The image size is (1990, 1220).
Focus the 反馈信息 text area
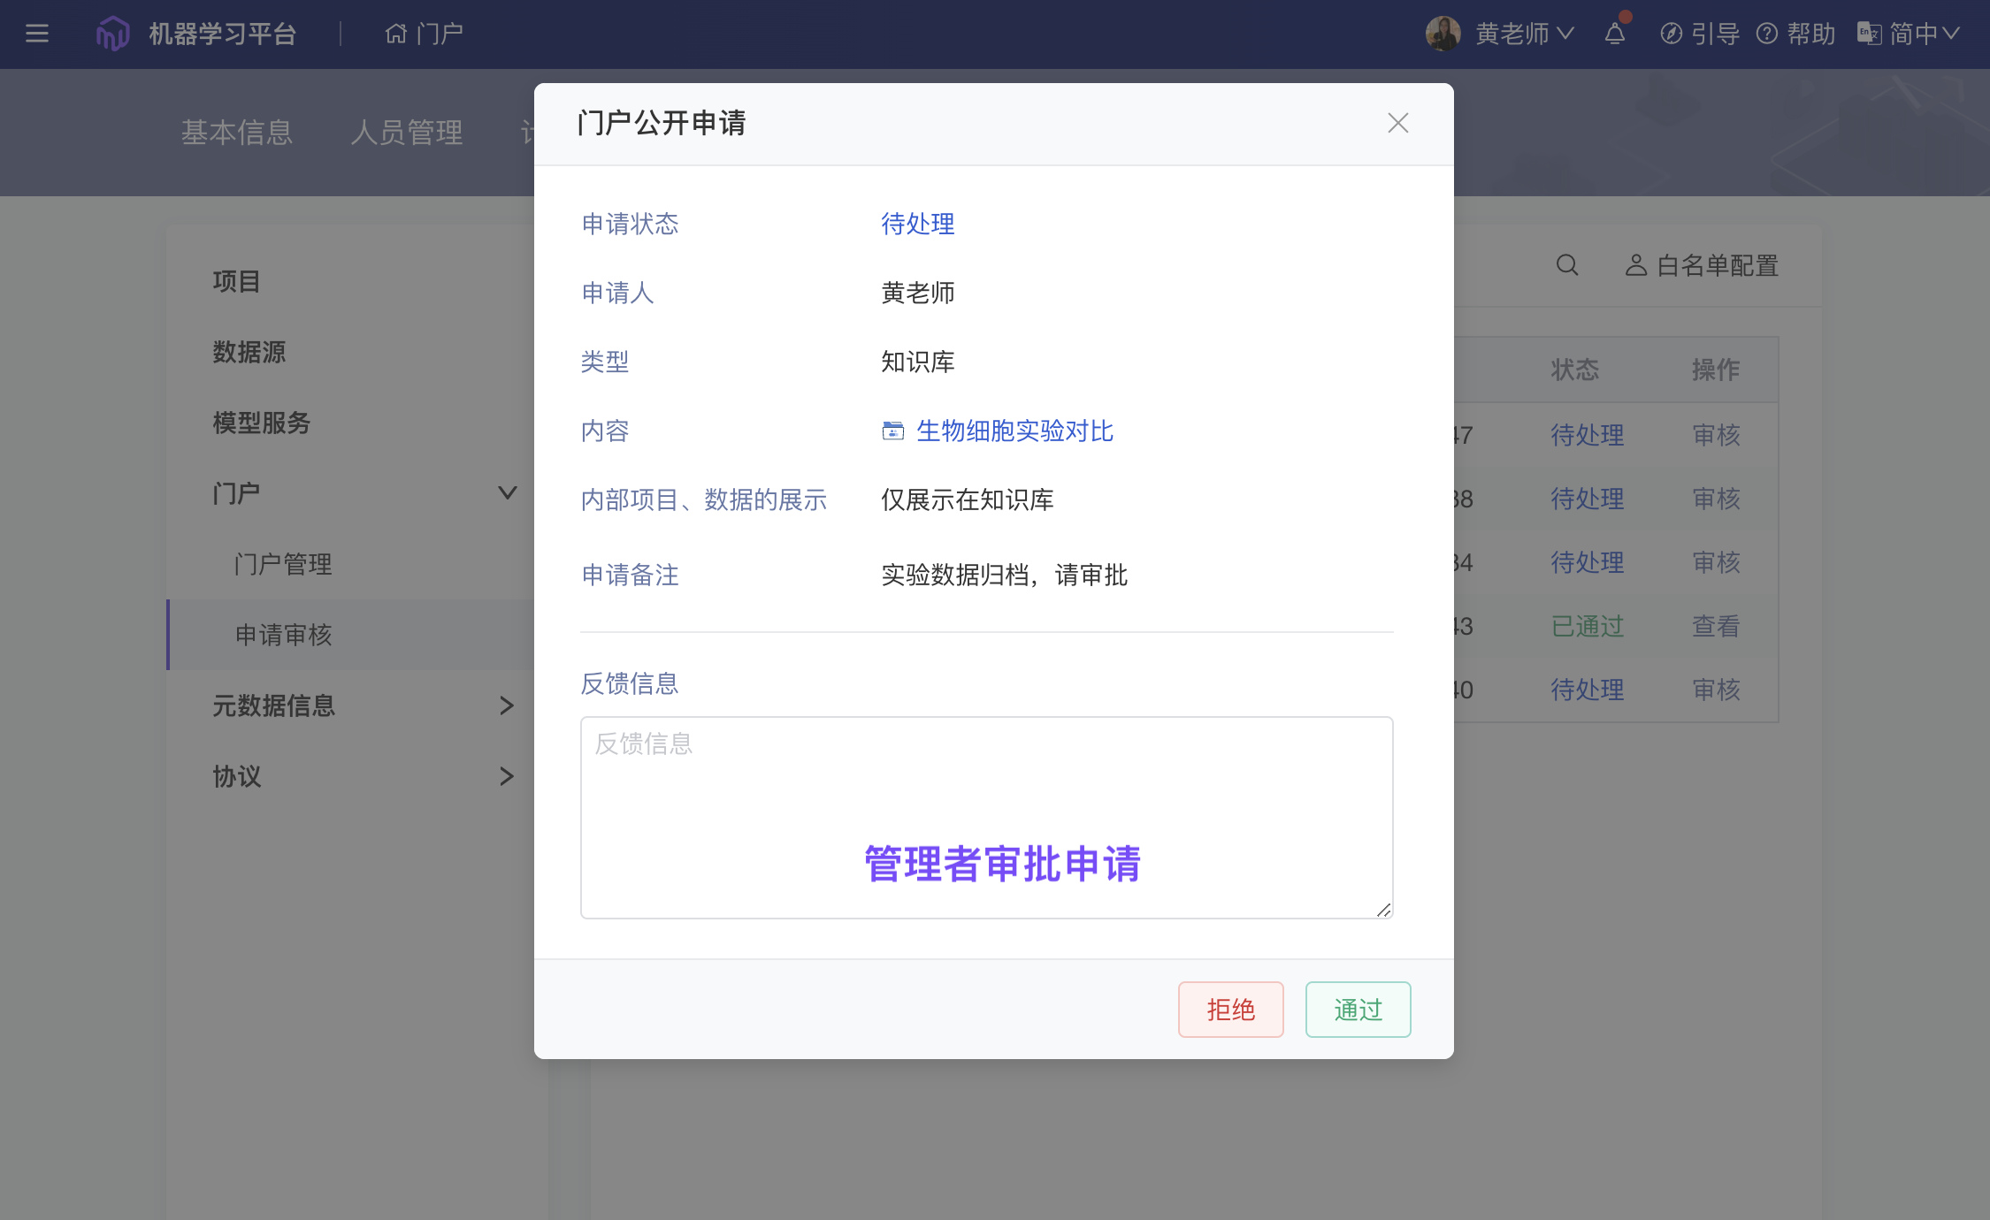point(987,818)
